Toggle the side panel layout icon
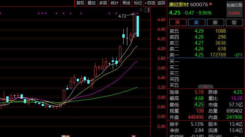The height and width of the screenshot is (137, 245). pos(147,10)
